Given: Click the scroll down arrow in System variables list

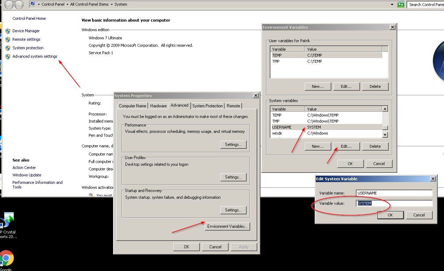Looking at the screenshot, I should pyautogui.click(x=385, y=135).
